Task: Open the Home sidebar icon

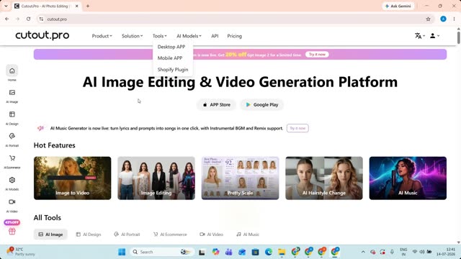Action: coord(12,71)
